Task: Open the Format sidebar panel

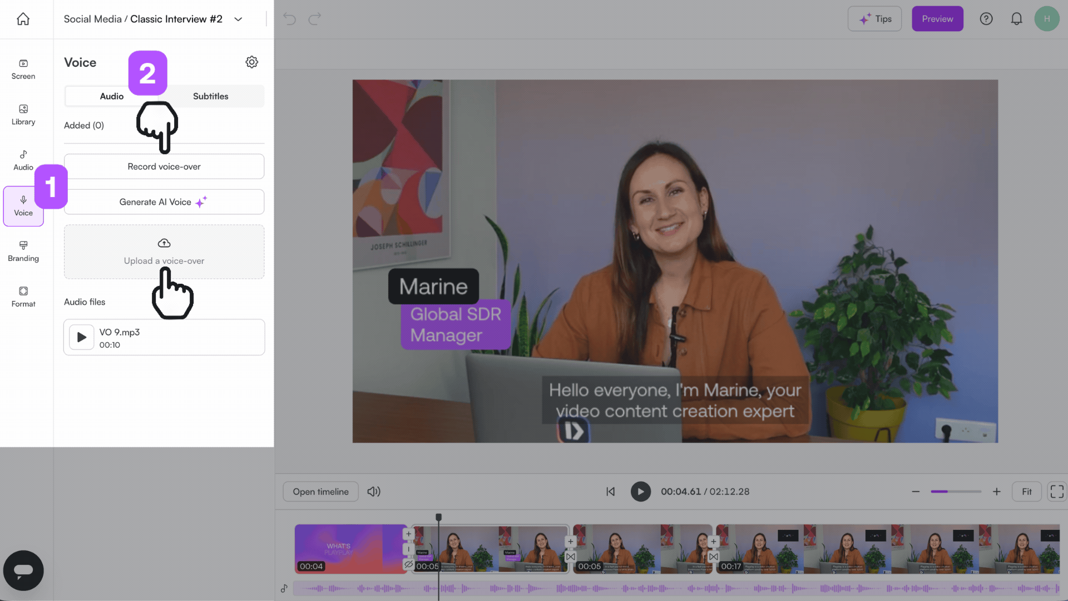Action: (23, 297)
